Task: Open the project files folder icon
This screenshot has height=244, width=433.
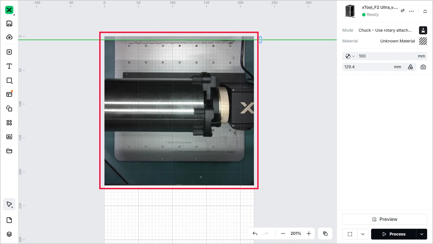Action: 9,151
